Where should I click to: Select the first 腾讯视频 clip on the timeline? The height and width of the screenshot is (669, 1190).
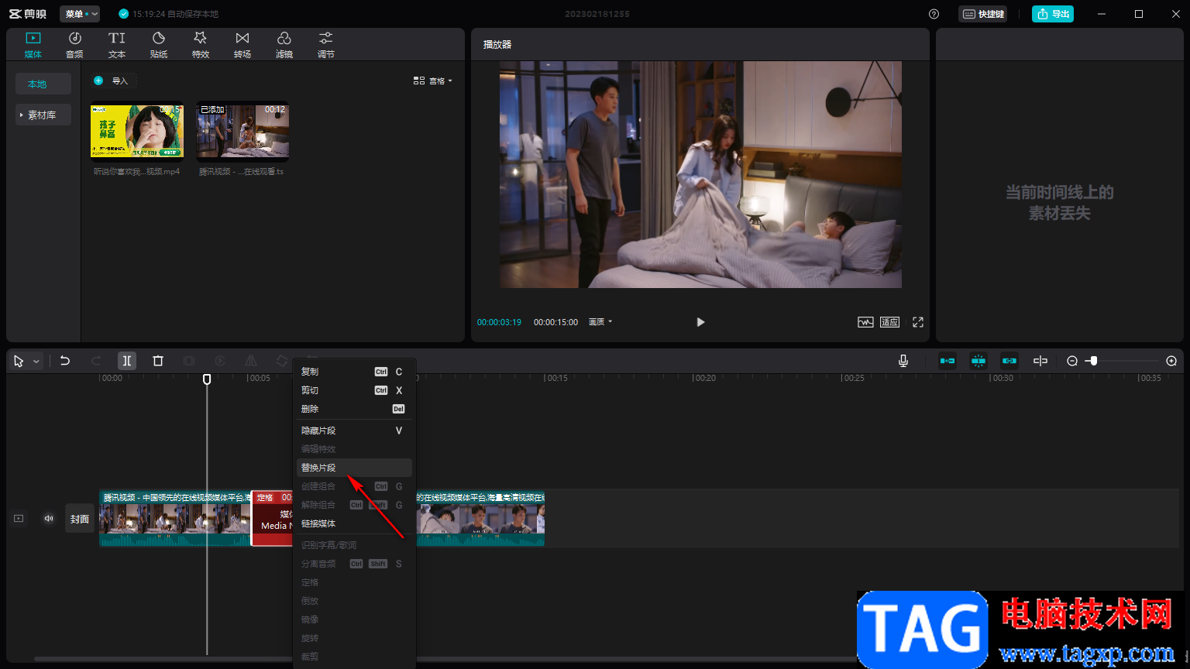pyautogui.click(x=175, y=518)
